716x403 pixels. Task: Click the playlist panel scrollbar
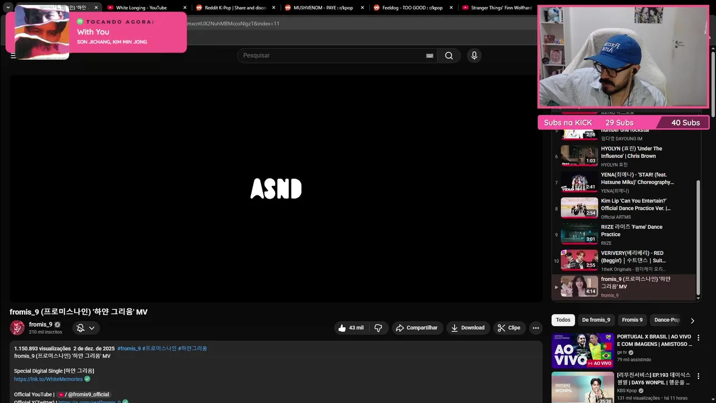pyautogui.click(x=698, y=238)
